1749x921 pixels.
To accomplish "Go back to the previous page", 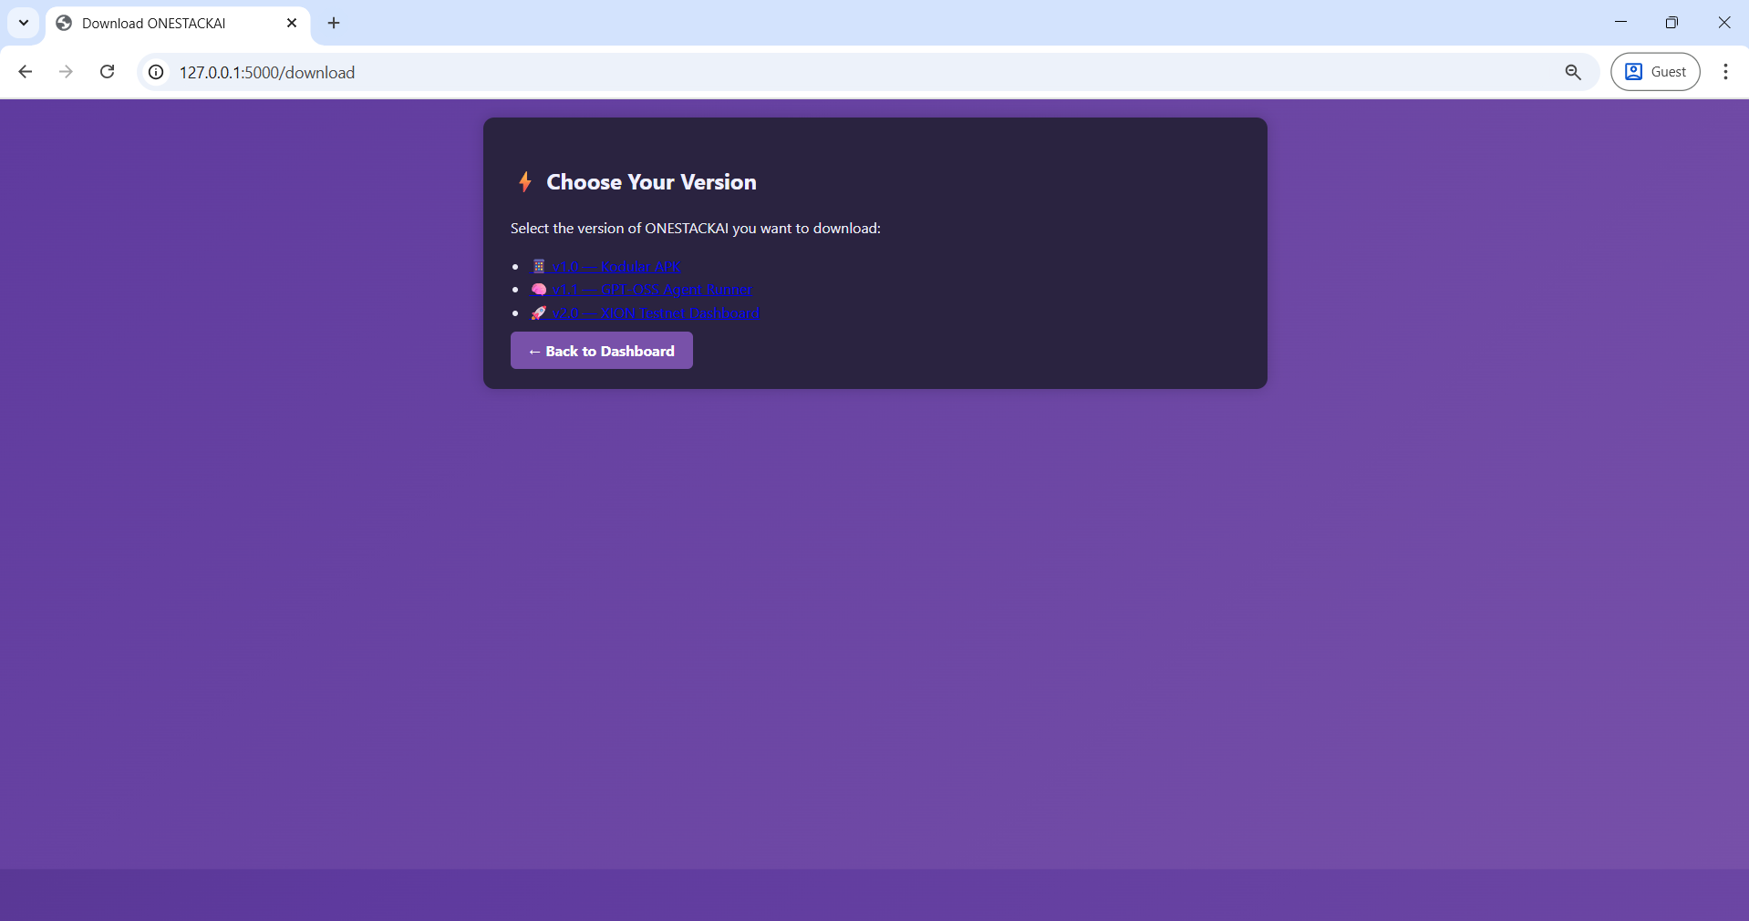I will pyautogui.click(x=26, y=72).
